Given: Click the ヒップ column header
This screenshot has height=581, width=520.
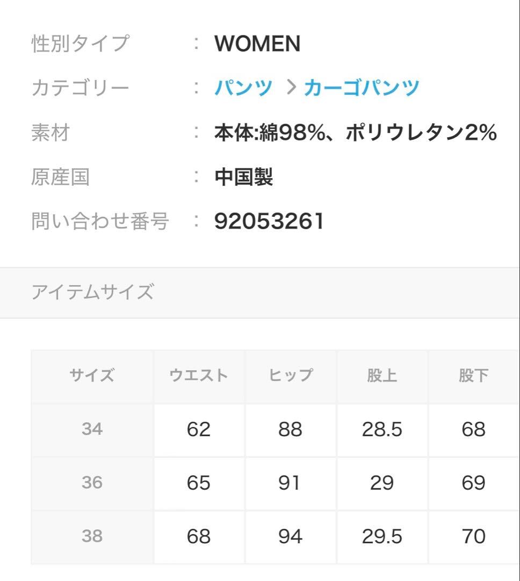Looking at the screenshot, I should [x=290, y=375].
